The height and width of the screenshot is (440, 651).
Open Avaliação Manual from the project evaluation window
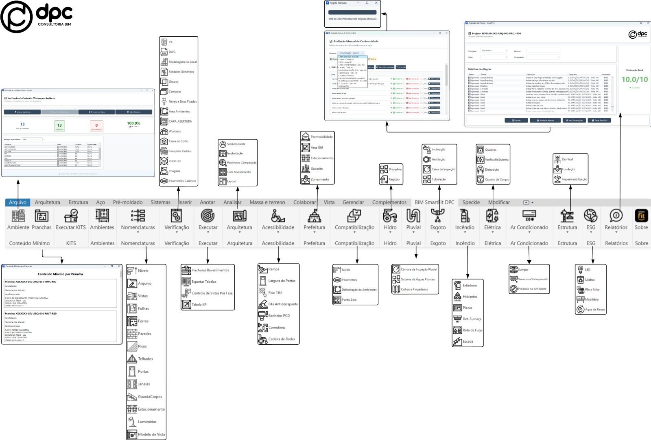click(x=546, y=121)
